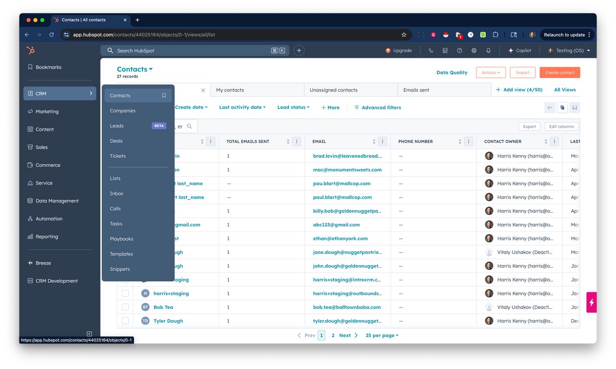The image size is (616, 369).
Task: Open the notifications bell
Action: (x=488, y=50)
